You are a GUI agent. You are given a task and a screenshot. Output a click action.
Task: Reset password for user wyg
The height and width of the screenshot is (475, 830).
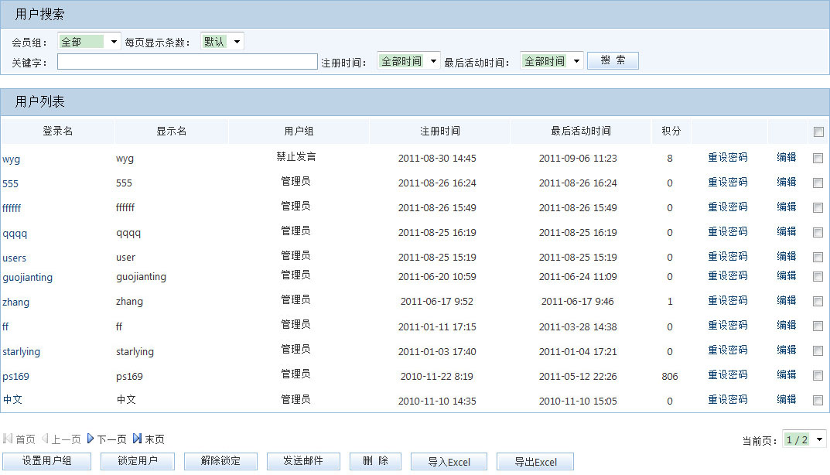[728, 157]
